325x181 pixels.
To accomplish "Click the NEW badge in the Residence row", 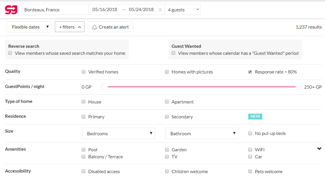I will 255,116.
